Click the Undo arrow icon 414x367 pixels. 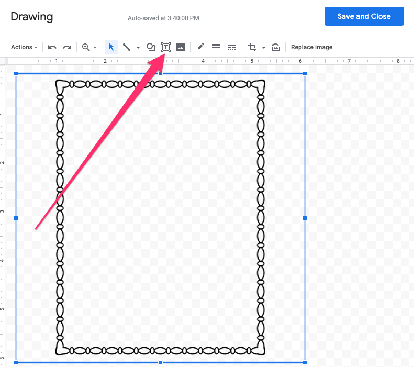52,47
